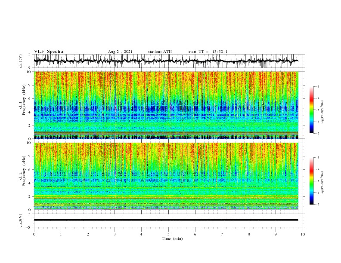Viewport: 341px width, 263px height.
Task: Click the ch.2 spectrogram color bar
Action: pyautogui.click(x=311, y=181)
